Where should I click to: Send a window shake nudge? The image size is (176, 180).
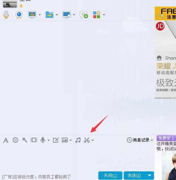(x=34, y=140)
